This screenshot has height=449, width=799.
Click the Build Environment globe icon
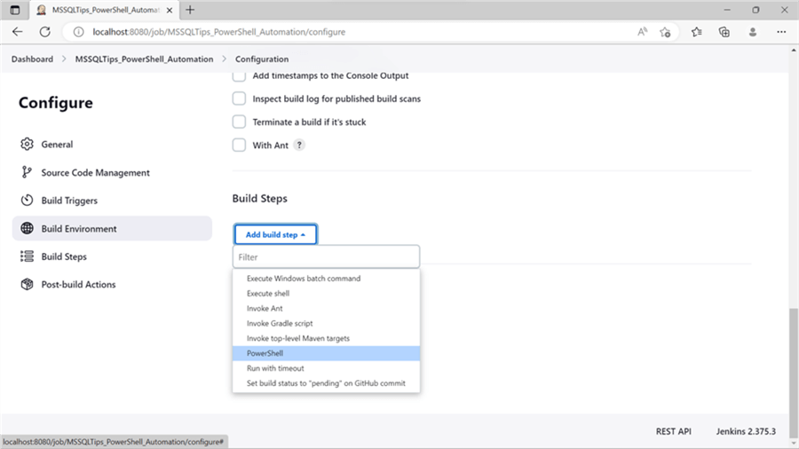point(27,229)
